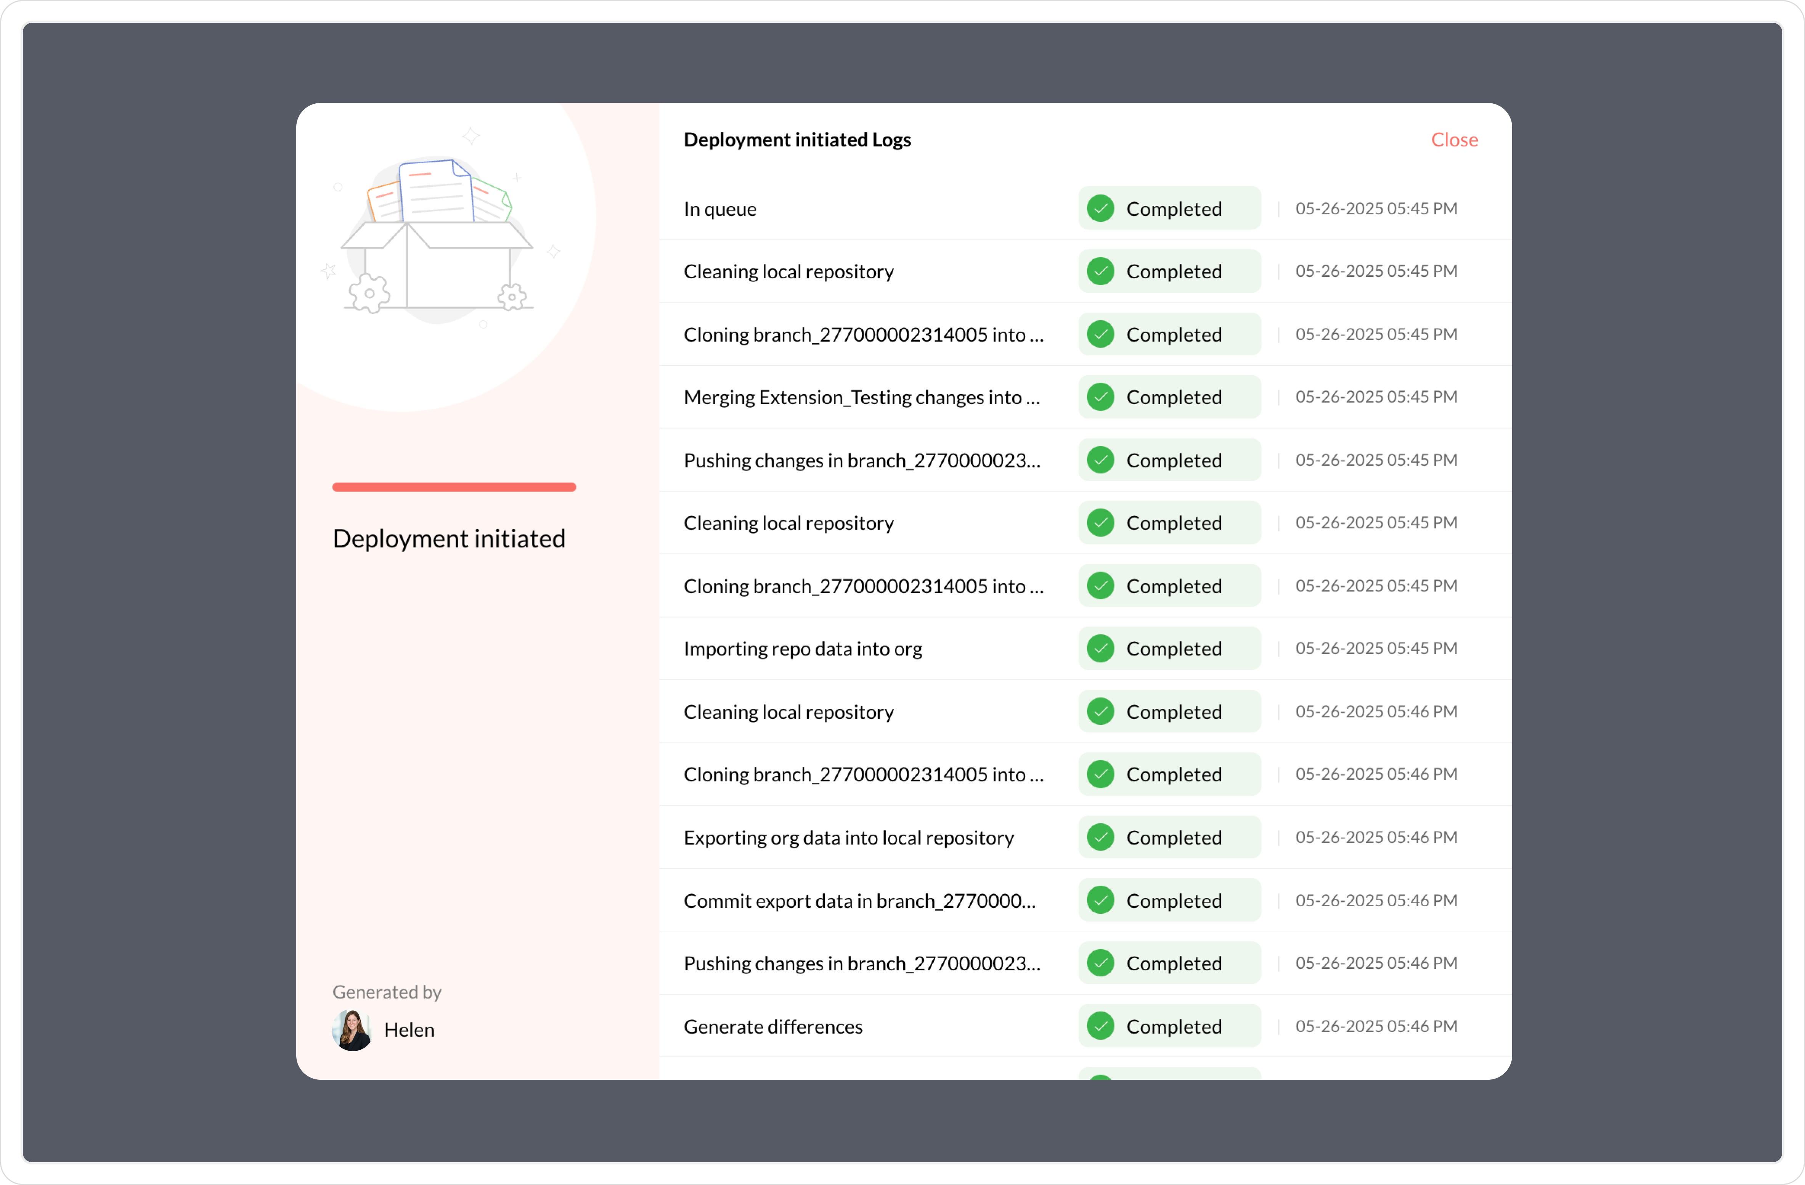Click check icon for Commit export data
This screenshot has height=1185, width=1805.
pyautogui.click(x=1100, y=900)
